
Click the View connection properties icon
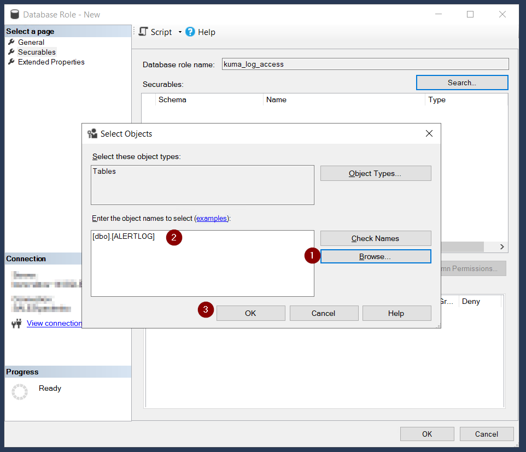[16, 324]
